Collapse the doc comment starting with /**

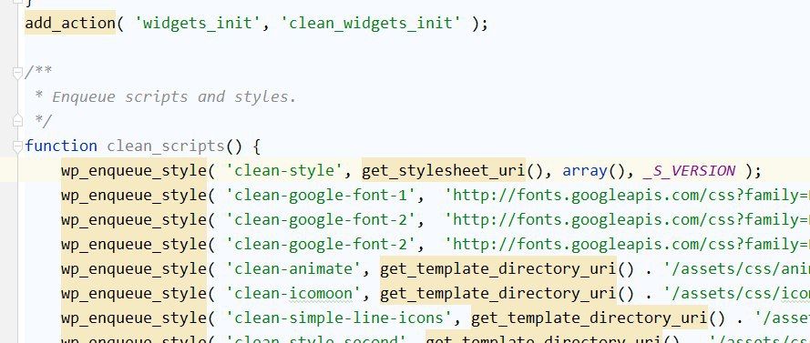(x=17, y=74)
